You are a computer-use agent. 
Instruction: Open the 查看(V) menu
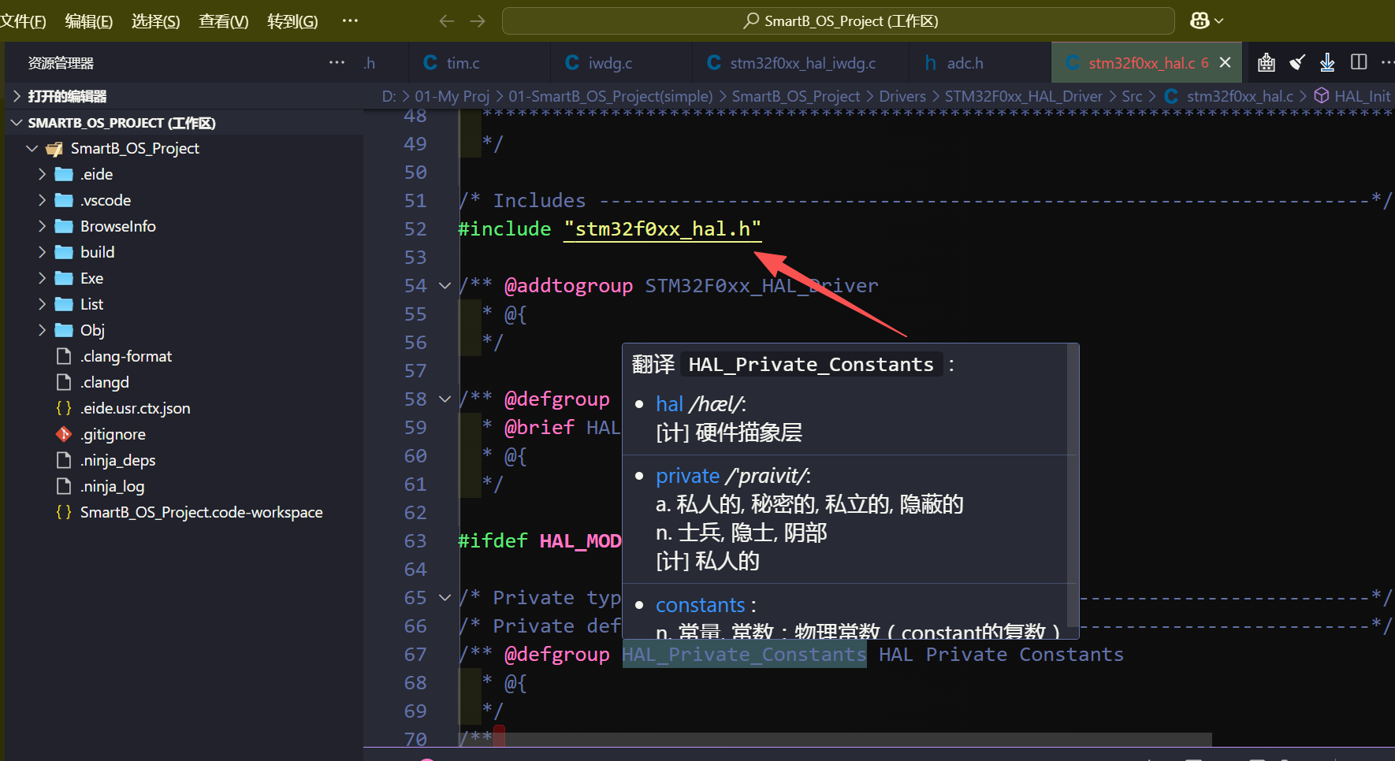[x=223, y=21]
